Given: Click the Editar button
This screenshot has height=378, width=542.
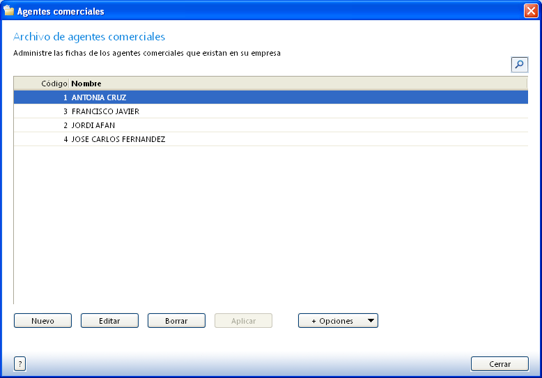Looking at the screenshot, I should (109, 321).
